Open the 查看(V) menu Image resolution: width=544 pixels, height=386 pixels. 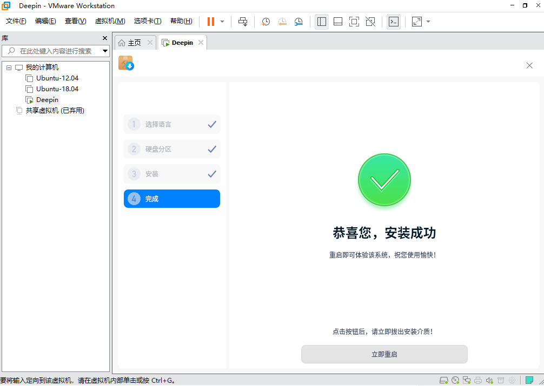coord(75,21)
